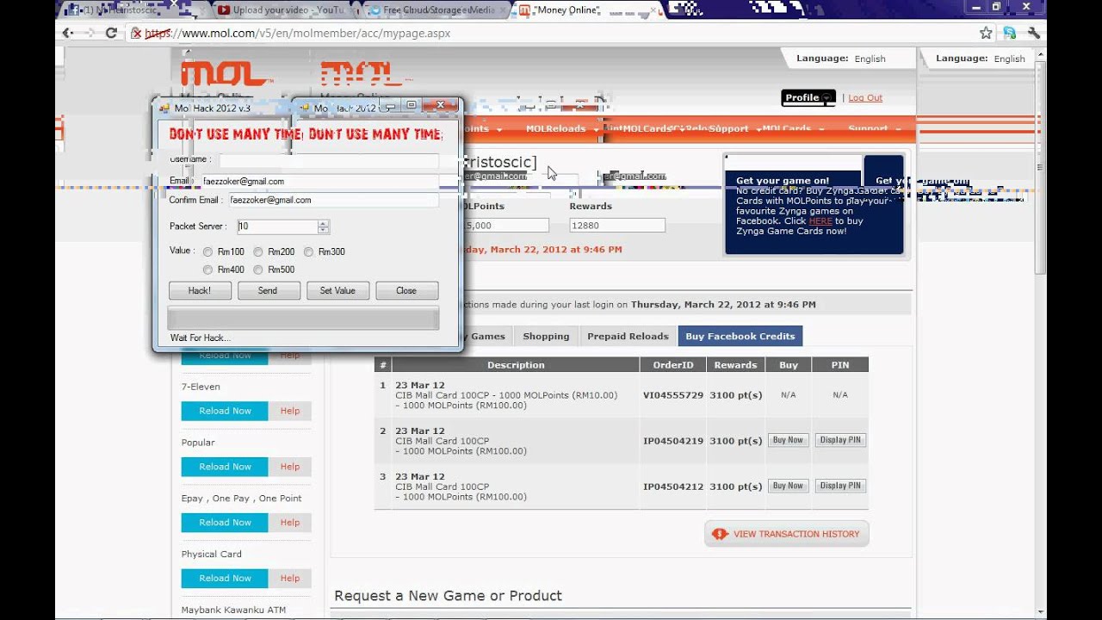Image resolution: width=1102 pixels, height=620 pixels.
Task: Open the Profile dropdown
Action: click(x=808, y=97)
